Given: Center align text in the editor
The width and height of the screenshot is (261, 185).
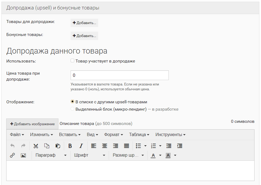Looking at the screenshot, I should (x=104, y=146).
